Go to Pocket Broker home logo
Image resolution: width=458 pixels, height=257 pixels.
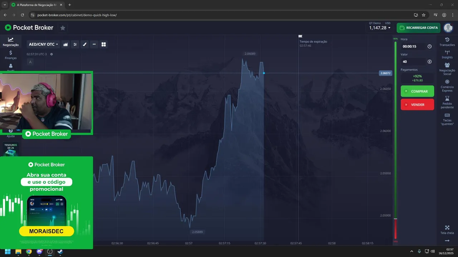pyautogui.click(x=29, y=27)
